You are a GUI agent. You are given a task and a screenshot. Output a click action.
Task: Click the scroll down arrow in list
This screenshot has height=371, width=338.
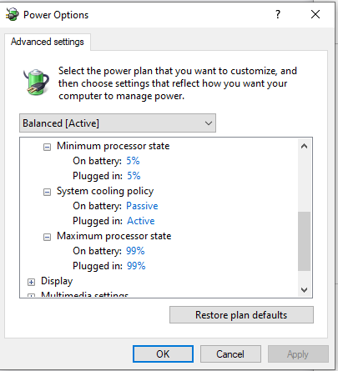[304, 290]
